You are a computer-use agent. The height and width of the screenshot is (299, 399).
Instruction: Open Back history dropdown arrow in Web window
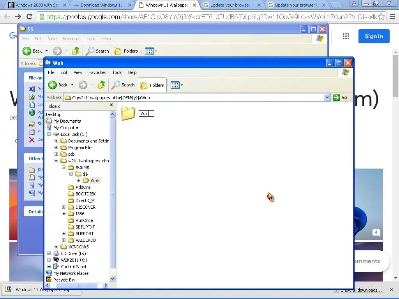[72, 85]
